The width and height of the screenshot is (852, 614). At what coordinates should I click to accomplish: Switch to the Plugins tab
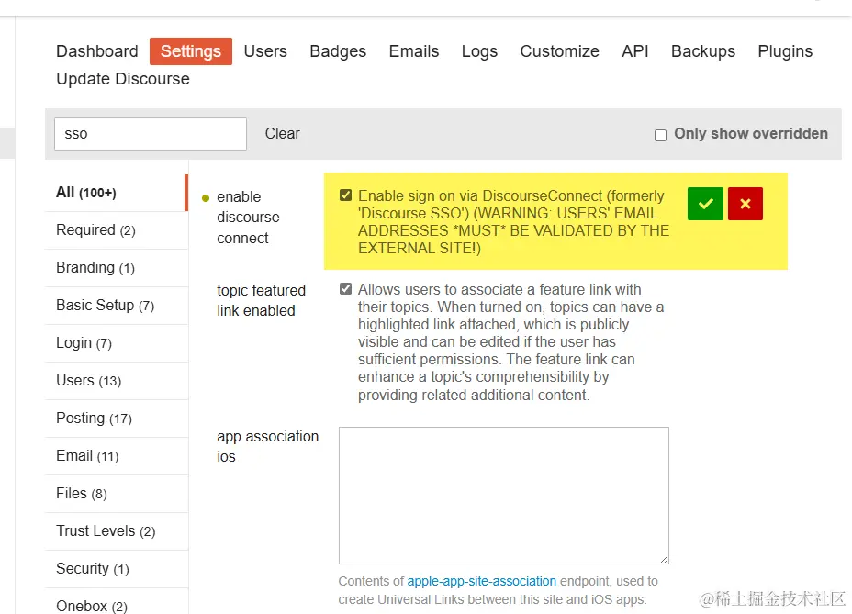(x=785, y=51)
